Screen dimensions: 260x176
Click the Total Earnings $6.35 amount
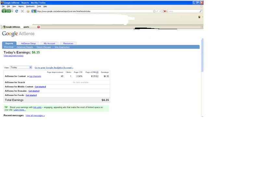coord(105,100)
